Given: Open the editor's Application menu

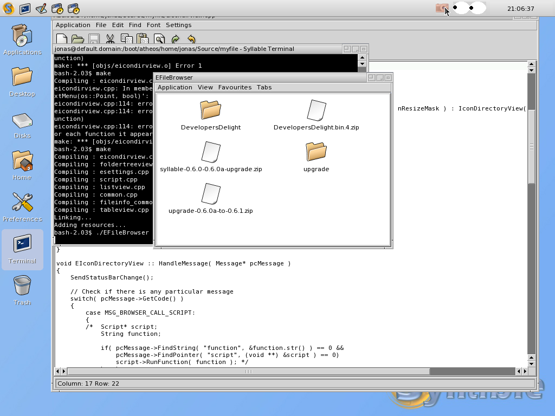Looking at the screenshot, I should pyautogui.click(x=73, y=25).
